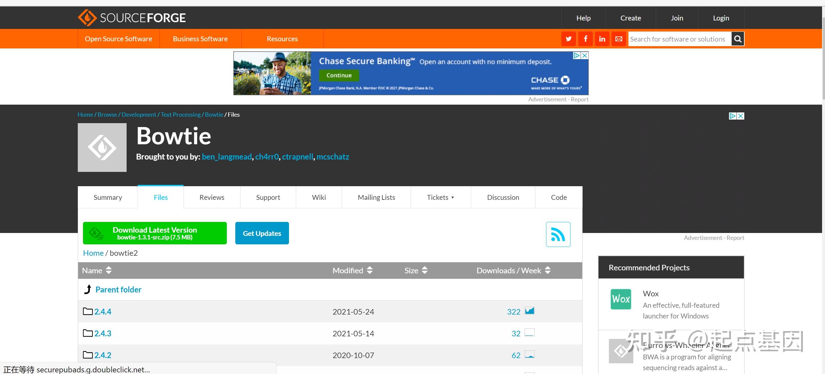The width and height of the screenshot is (825, 374).
Task: Switch to the Summary tab
Action: (x=108, y=197)
